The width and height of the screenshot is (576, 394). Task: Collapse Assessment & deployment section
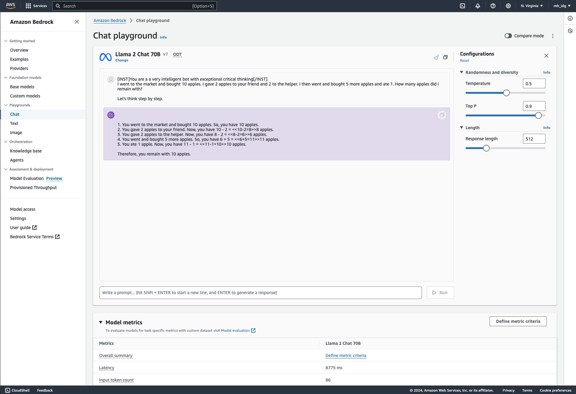pyautogui.click(x=6, y=169)
